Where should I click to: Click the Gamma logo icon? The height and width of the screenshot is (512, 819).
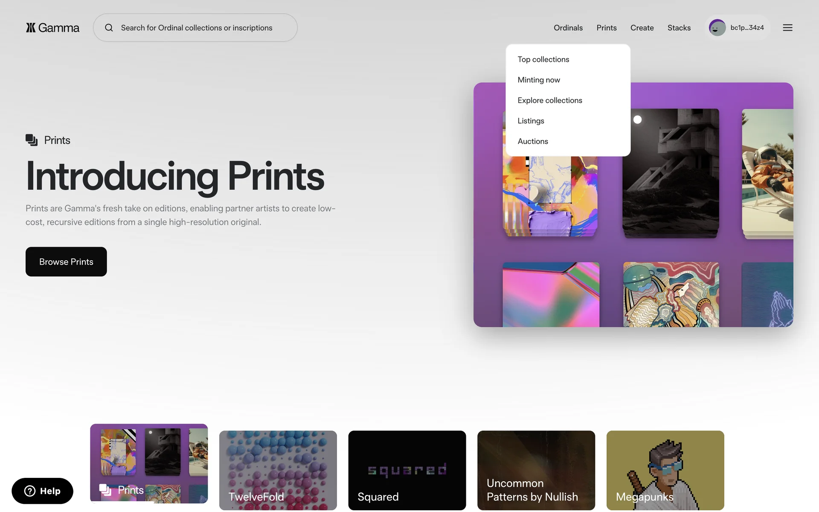pos(31,28)
